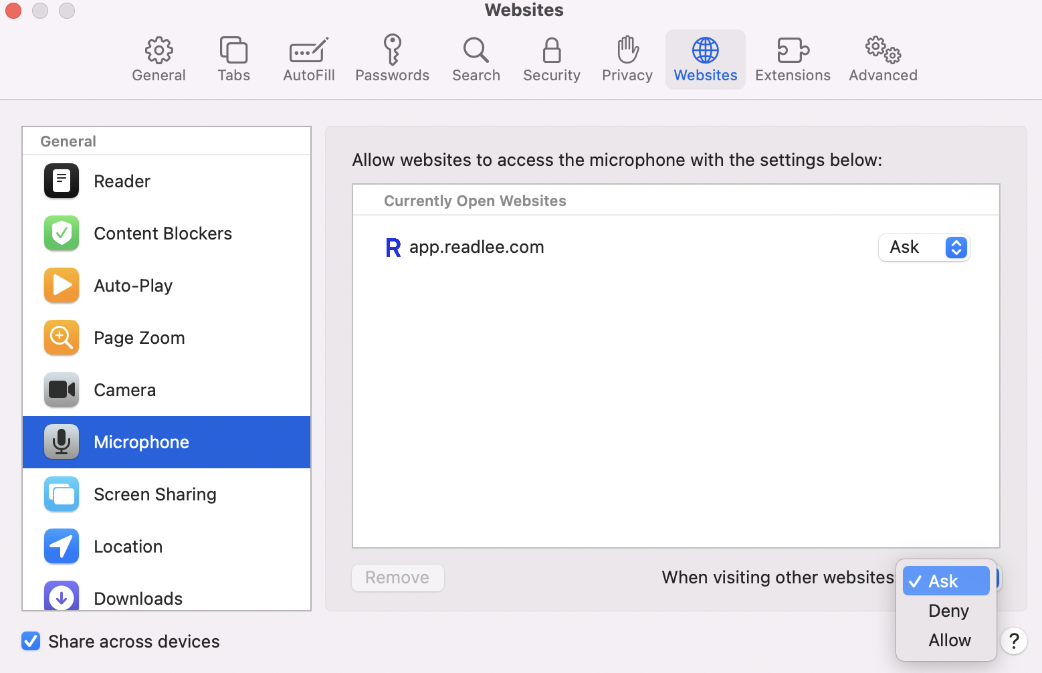Click the Microphone sidebar icon
The image size is (1042, 673).
click(62, 442)
